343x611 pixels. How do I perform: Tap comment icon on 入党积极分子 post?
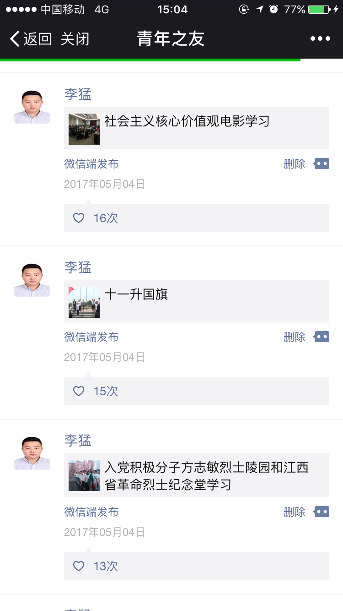(322, 512)
